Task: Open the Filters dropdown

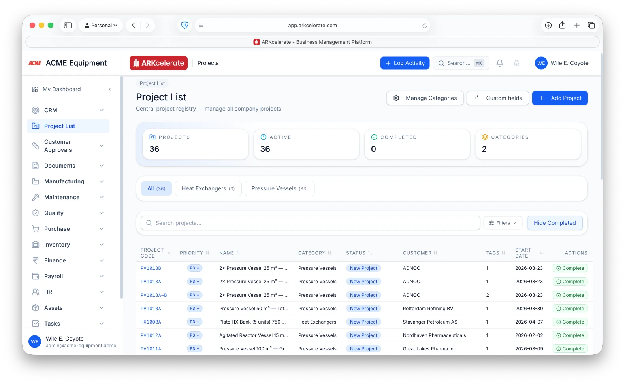Action: (503, 223)
